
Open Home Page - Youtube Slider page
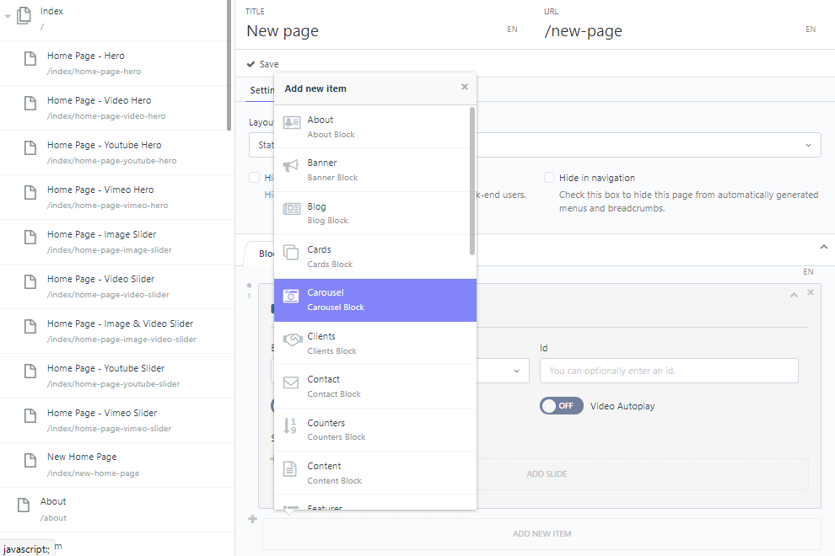tap(117, 376)
